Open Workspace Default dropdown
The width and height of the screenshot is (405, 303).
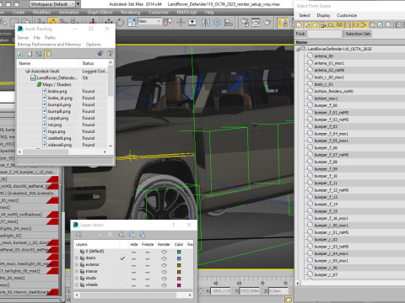pos(52,4)
